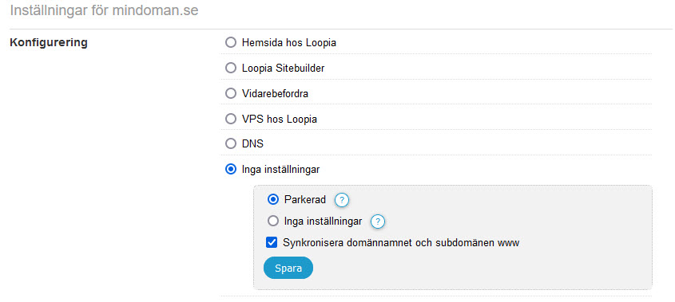Click the Synkronisera domännamnet checkbox label text
Image resolution: width=675 pixels, height=302 pixels.
pos(401,243)
